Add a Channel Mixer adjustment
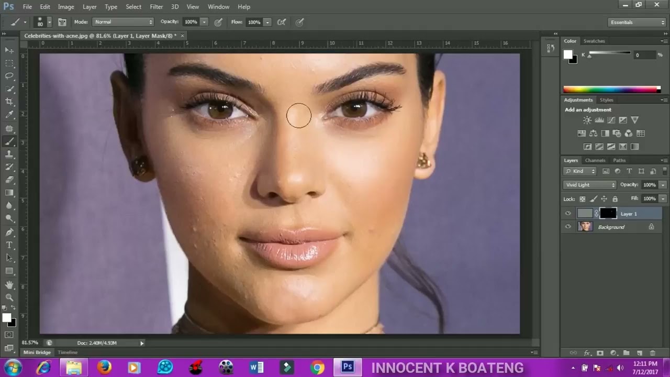Screen dimensions: 670x377 [x=629, y=134]
